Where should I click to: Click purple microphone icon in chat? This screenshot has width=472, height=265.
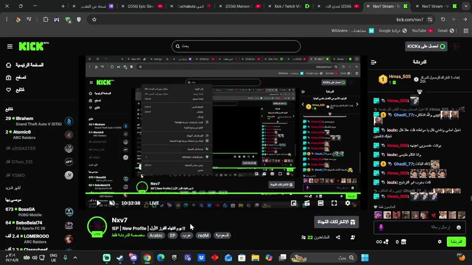coord(381,227)
